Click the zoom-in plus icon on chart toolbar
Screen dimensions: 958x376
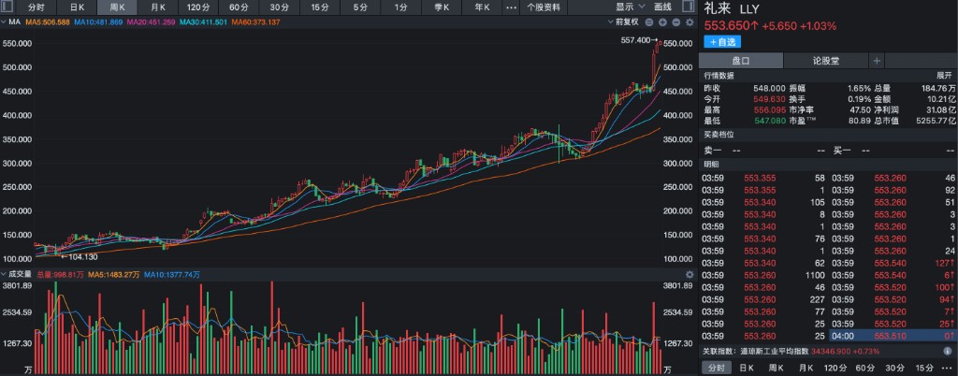tap(662, 21)
